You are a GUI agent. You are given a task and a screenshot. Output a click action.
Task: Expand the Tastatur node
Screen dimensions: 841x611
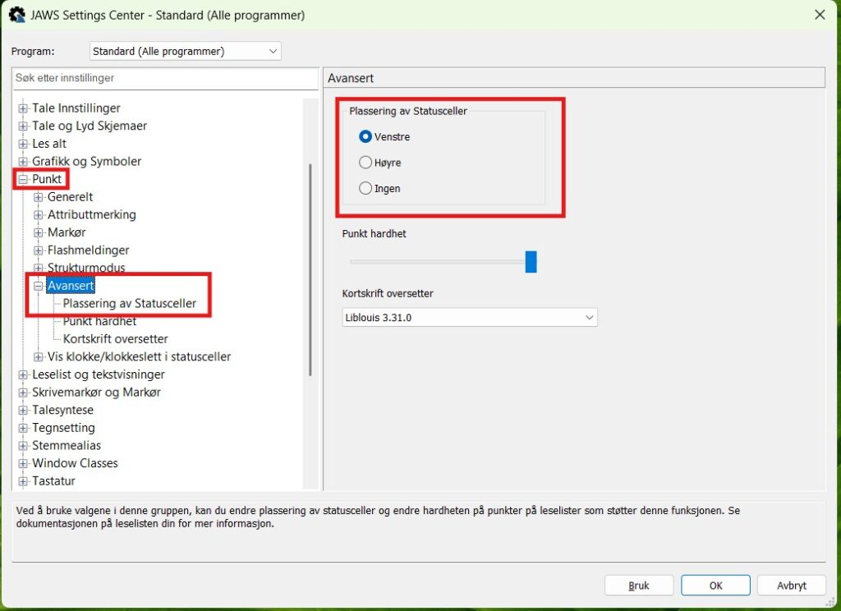[x=23, y=480]
